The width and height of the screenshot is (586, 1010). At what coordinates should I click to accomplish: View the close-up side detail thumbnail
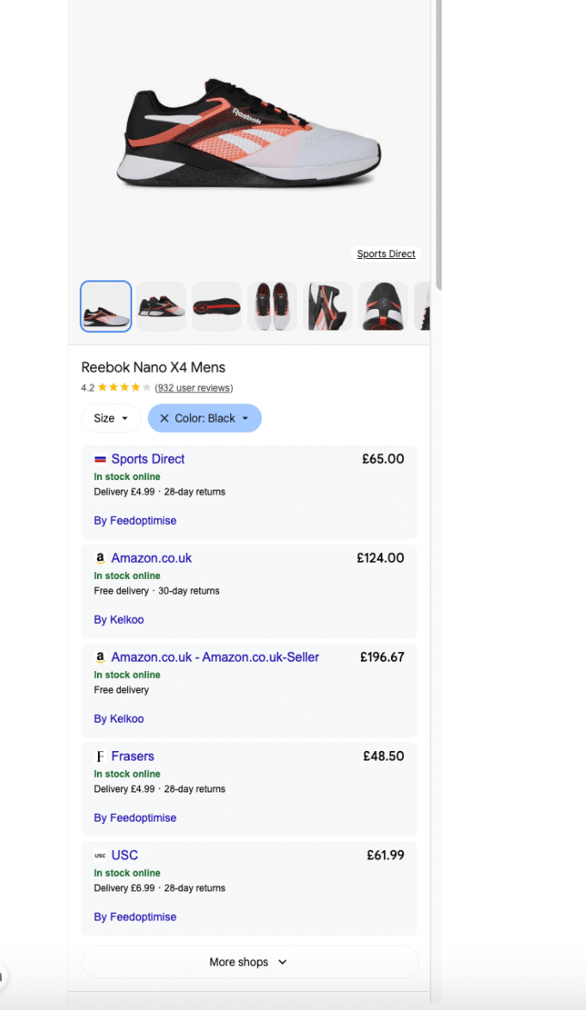pyautogui.click(x=327, y=306)
